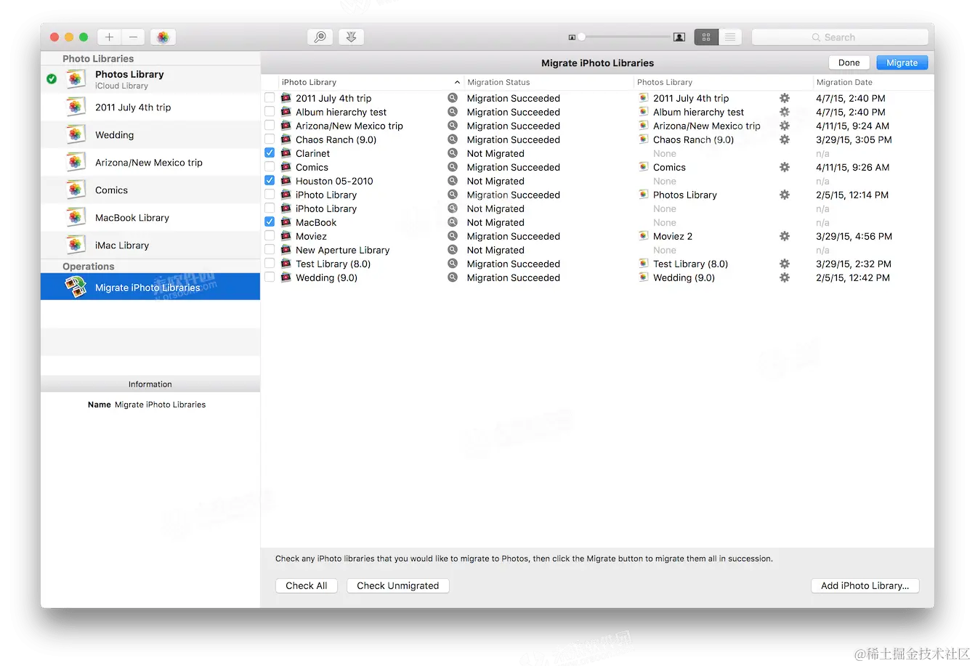Check the Test Library (8.0) checkbox
The height and width of the screenshot is (666, 975).
pyautogui.click(x=270, y=264)
